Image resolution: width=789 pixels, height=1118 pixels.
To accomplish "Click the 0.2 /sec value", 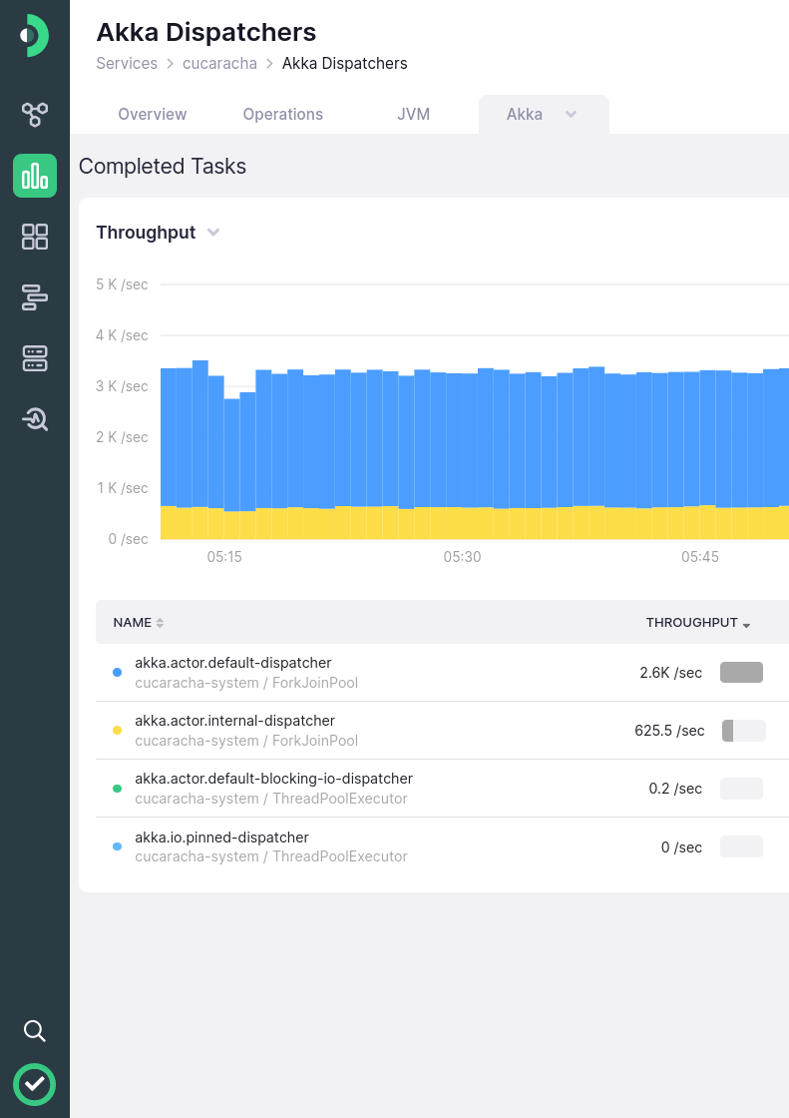I will point(675,789).
